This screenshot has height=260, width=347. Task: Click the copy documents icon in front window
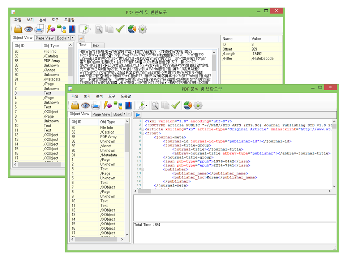point(165,105)
